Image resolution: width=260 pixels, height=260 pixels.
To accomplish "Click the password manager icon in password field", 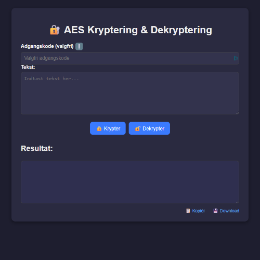I will point(236,58).
